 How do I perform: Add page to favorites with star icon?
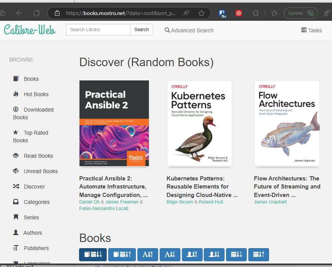pos(202,13)
